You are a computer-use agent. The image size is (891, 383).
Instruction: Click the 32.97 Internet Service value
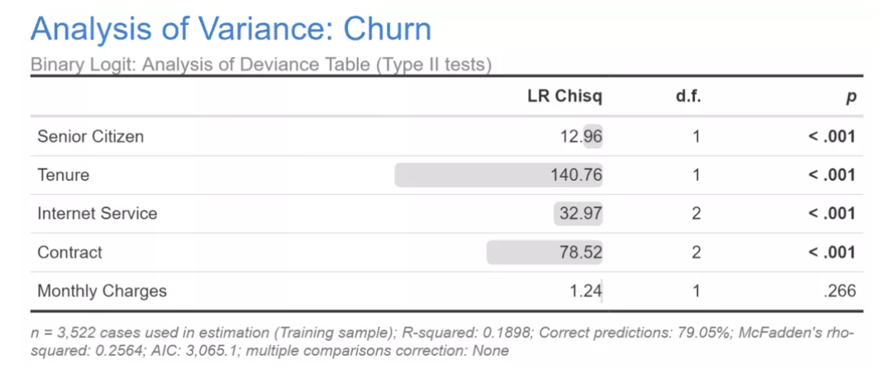click(x=581, y=214)
